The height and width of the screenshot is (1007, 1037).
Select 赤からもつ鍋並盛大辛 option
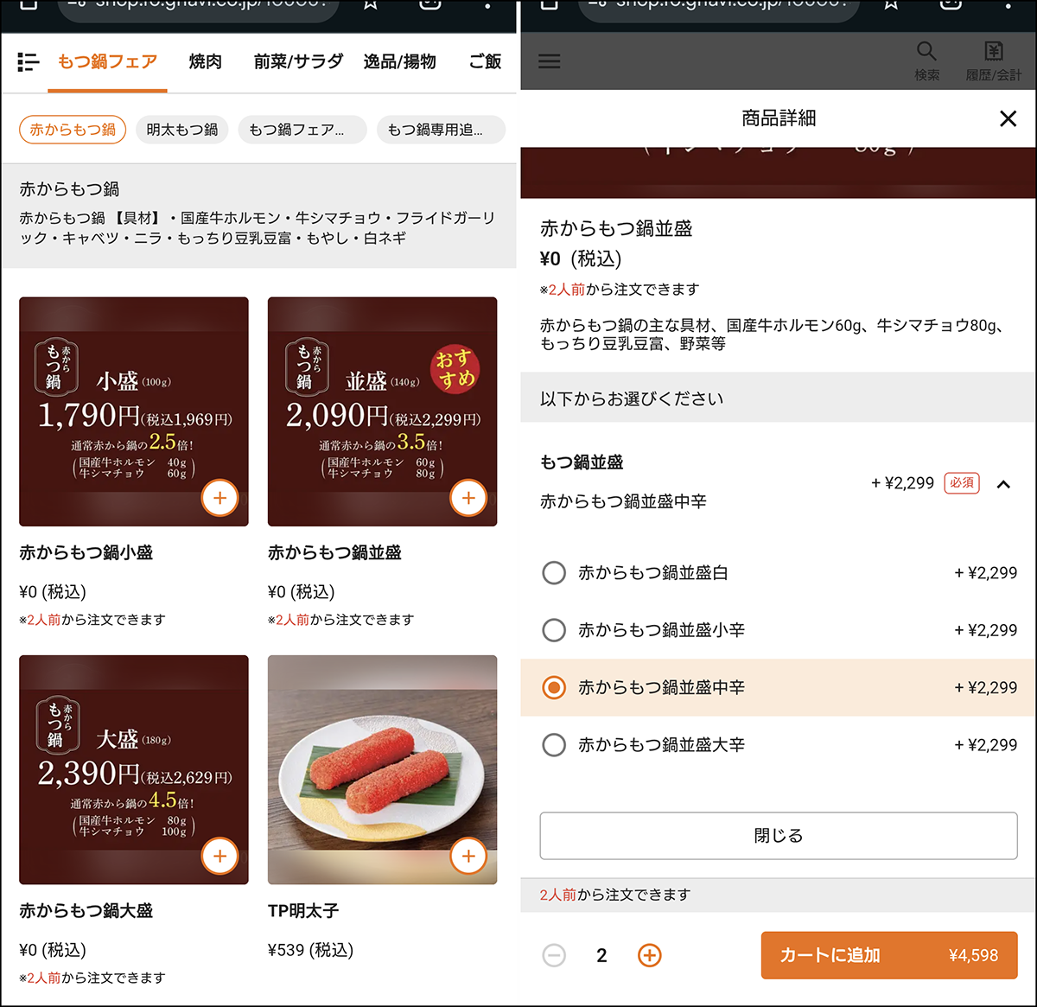(554, 745)
